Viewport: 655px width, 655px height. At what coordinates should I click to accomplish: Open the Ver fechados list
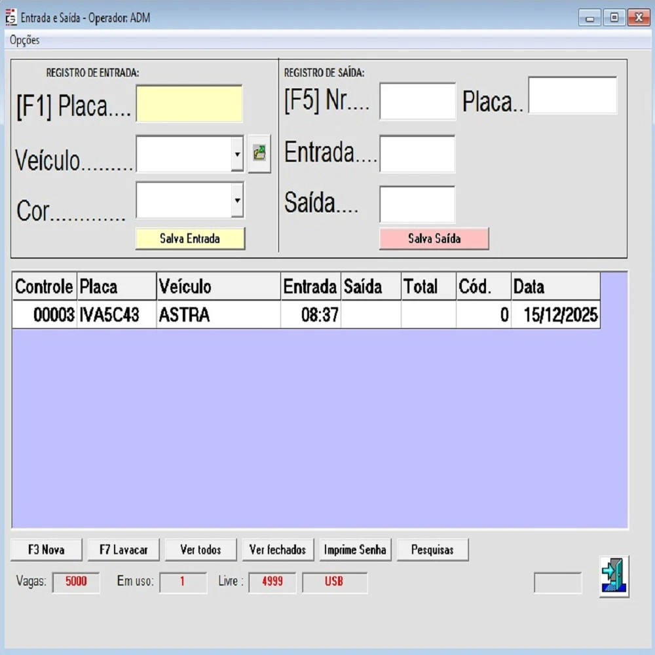tap(278, 550)
